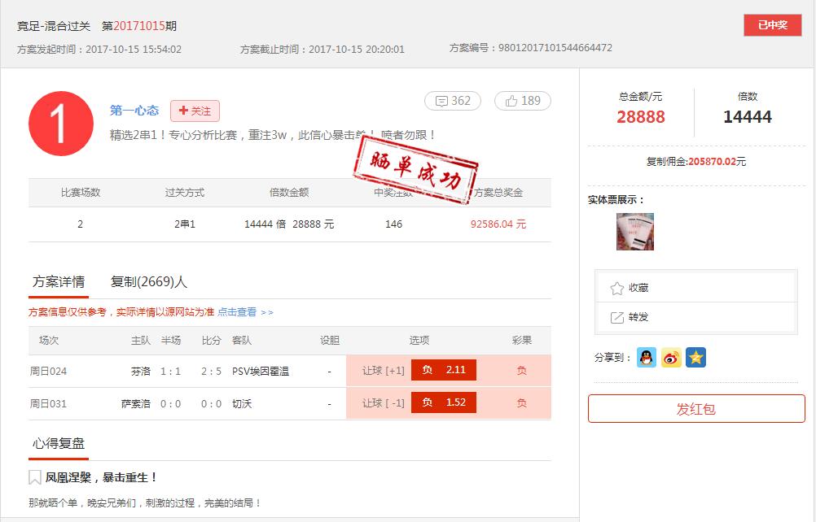
Task: Select the 负 1.52 odds option
Action: point(443,402)
